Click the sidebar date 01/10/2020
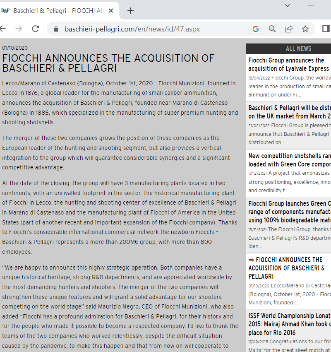Image resolution: width=331 pixels, height=352 pixels. [x=259, y=286]
